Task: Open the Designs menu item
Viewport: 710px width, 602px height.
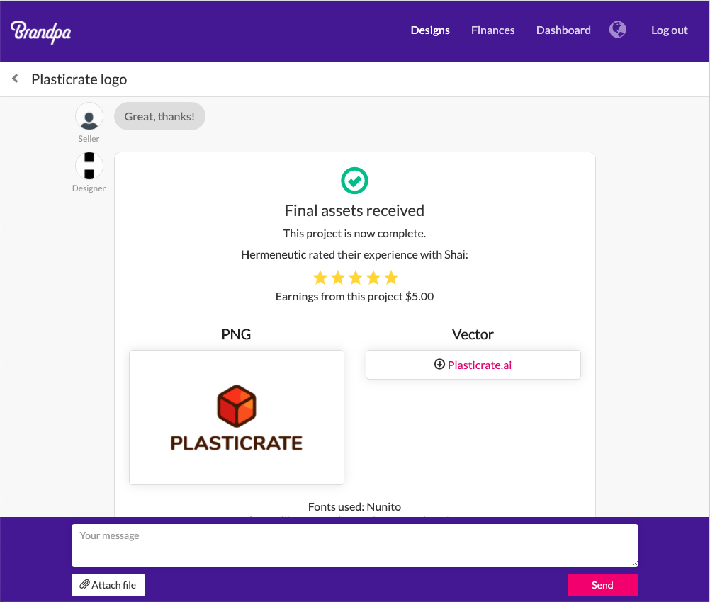Action: 430,30
